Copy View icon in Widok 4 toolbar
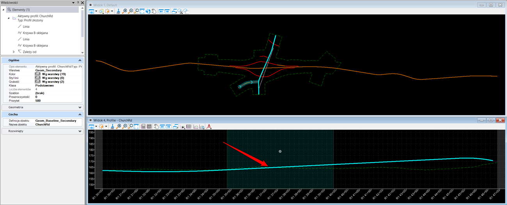The width and height of the screenshot is (507, 205). (176, 126)
